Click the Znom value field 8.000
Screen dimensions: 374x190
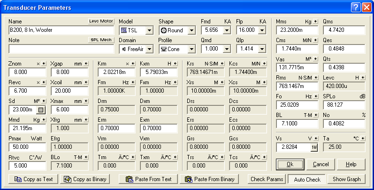point(27,72)
